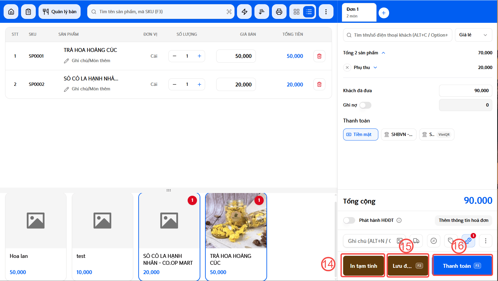Expand the Phụ thu dropdown
The height and width of the screenshot is (281, 498).
(x=375, y=68)
